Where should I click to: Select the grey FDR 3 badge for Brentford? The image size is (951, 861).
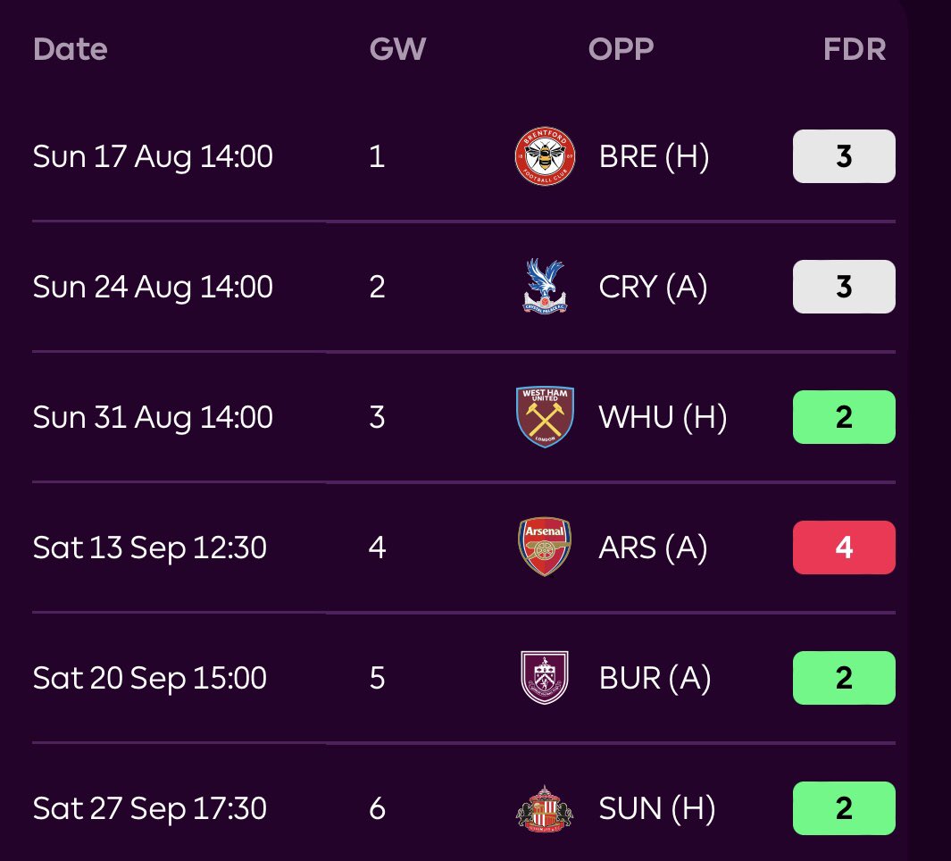click(x=844, y=156)
